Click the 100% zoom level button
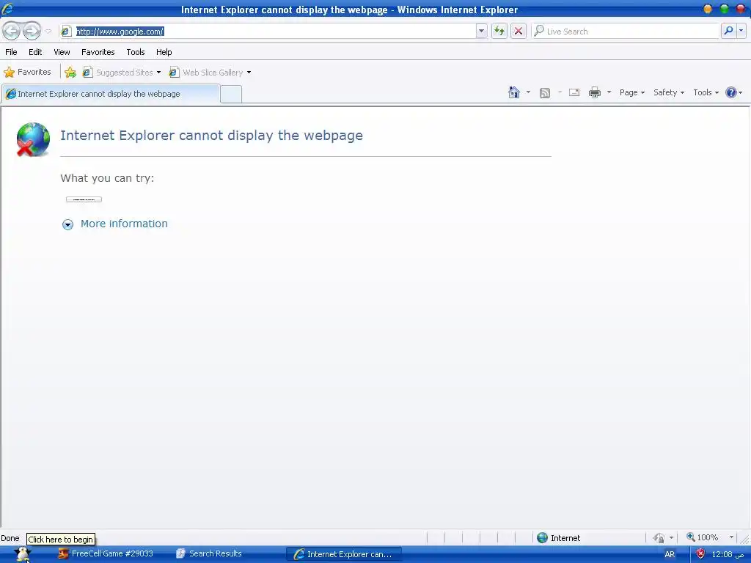751x563 pixels. (x=702, y=537)
